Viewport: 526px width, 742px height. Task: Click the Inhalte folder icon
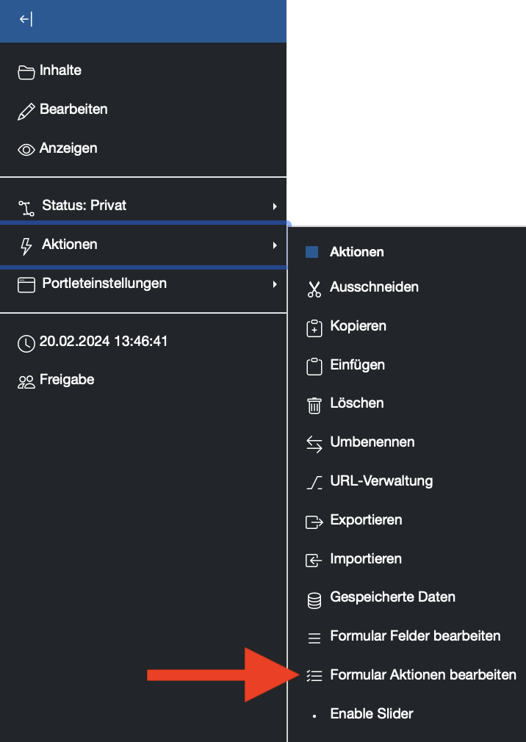[26, 72]
